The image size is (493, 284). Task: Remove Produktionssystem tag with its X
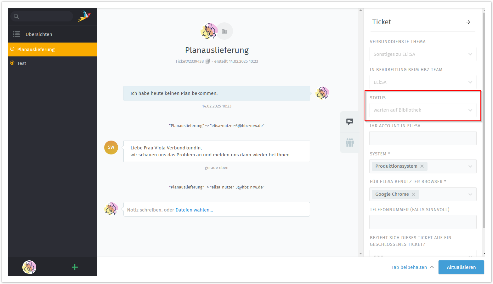(422, 166)
